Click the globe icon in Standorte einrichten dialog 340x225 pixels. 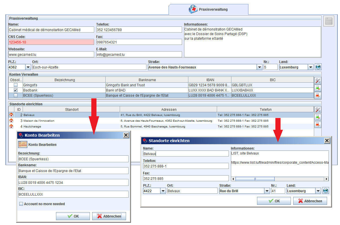[325, 191]
